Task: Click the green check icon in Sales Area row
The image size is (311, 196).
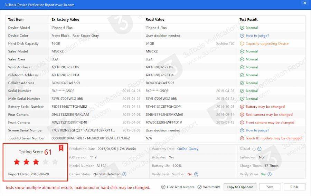Action: (242, 59)
